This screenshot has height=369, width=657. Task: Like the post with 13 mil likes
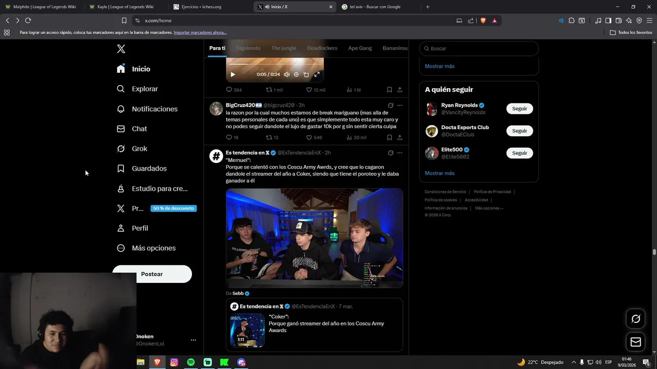click(316, 90)
